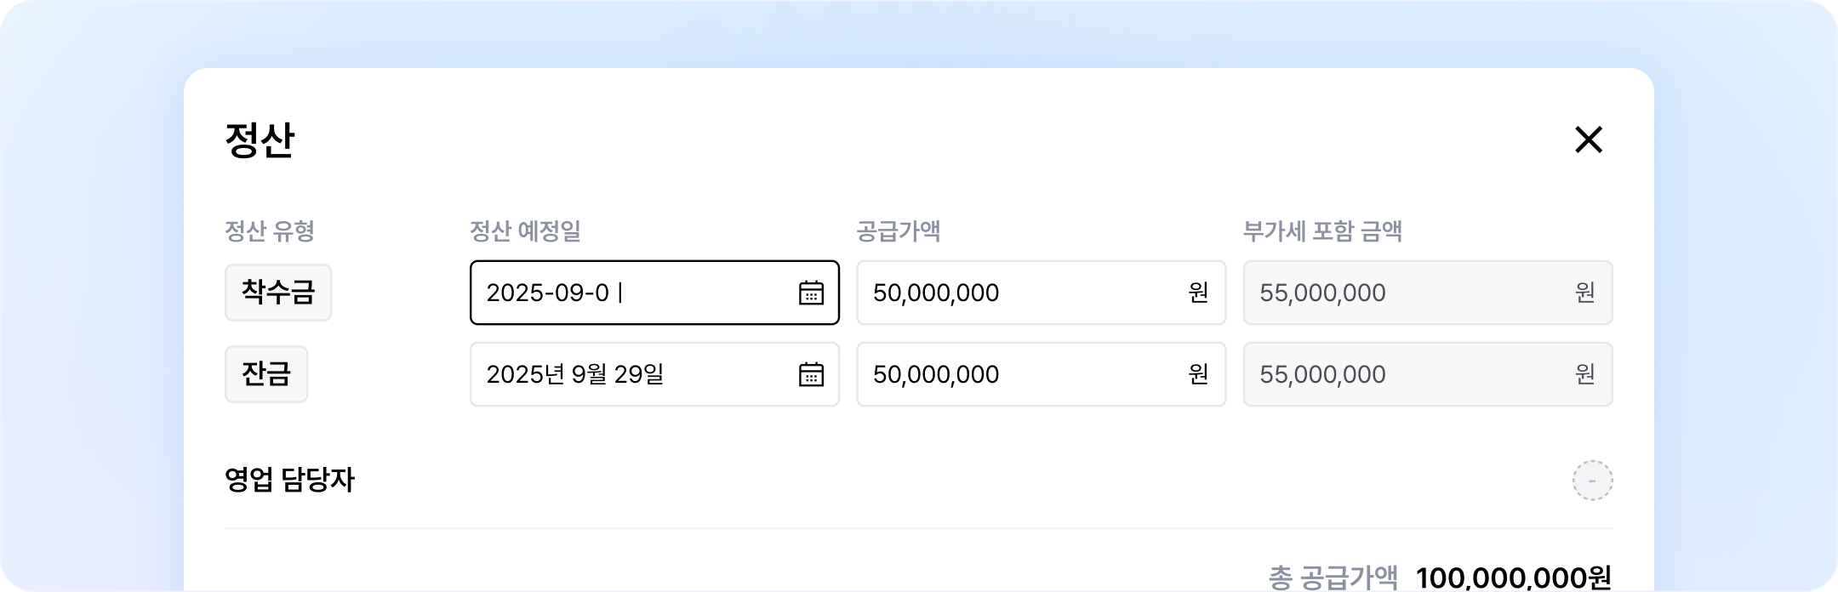Edit the 착수금 공급가액 amount field

pos(1021,293)
